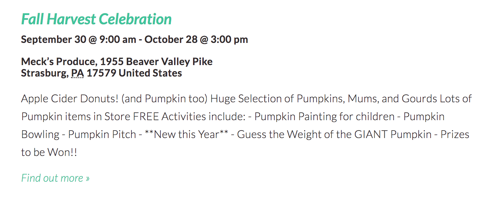Screen dimensions: 495x201
Task: Click the "October 28" end date text
Action: 171,39
